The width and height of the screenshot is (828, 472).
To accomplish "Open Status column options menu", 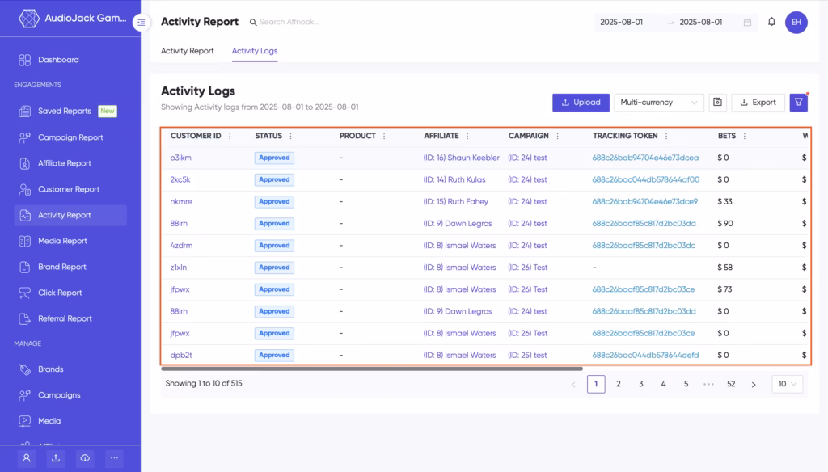I will [290, 137].
